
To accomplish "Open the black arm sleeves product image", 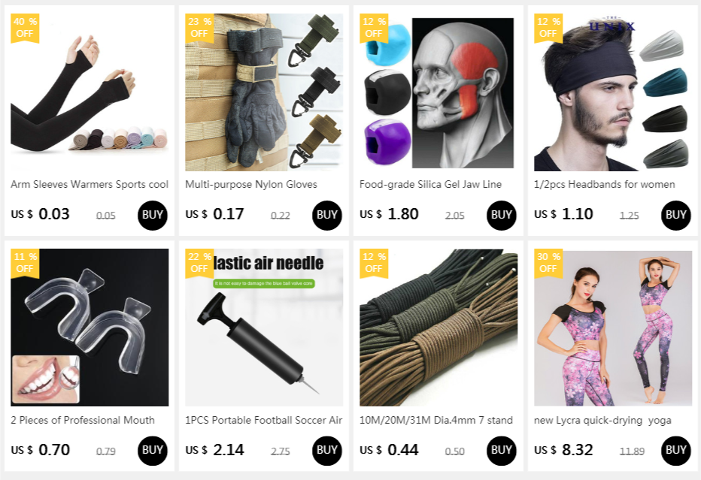I will (90, 92).
